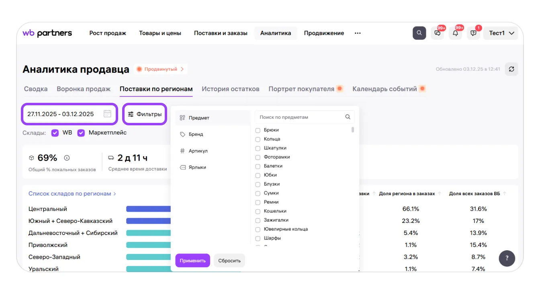
Task: Select the Бренд filter category
Action: click(x=196, y=134)
